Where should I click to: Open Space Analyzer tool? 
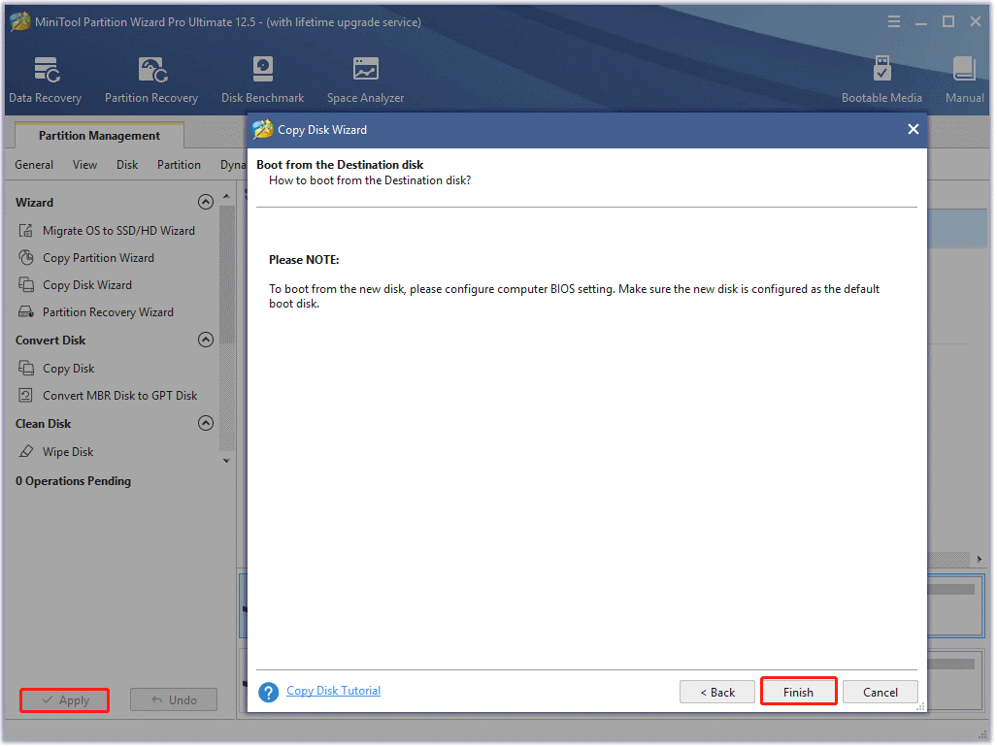click(366, 80)
